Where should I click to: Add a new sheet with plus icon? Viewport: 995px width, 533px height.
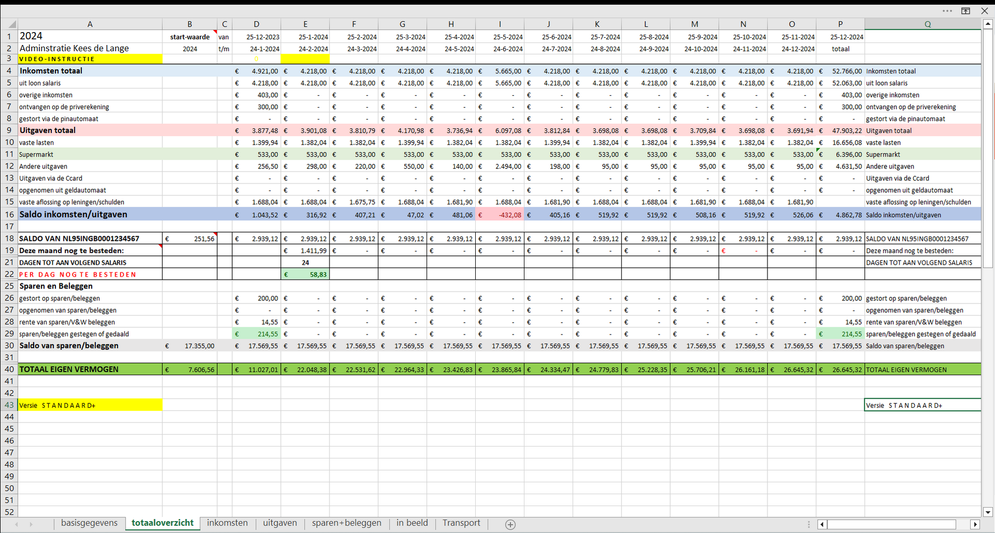(x=510, y=525)
